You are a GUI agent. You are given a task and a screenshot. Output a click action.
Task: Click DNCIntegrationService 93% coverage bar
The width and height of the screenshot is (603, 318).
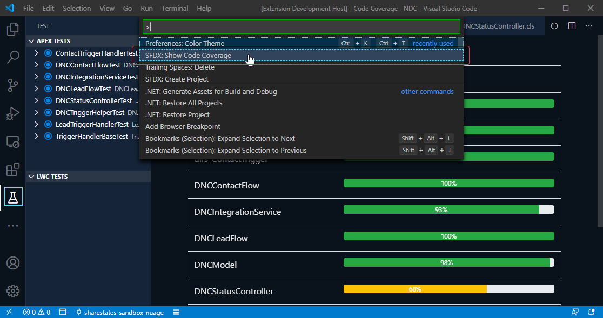click(449, 209)
